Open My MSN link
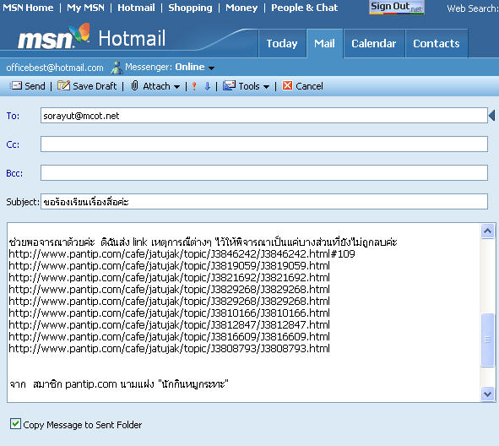Image resolution: width=499 pixels, height=446 pixels. 85,8
